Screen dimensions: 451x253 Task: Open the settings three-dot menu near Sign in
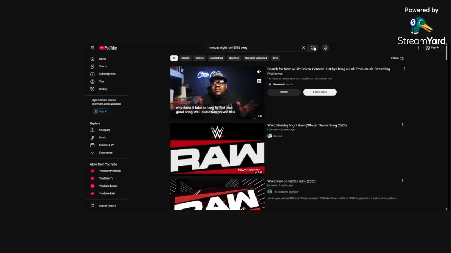[418, 48]
